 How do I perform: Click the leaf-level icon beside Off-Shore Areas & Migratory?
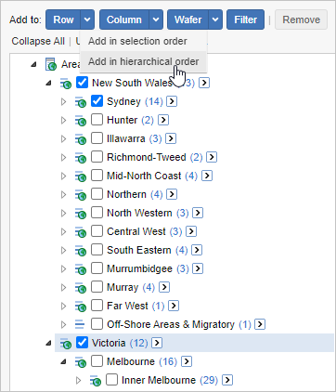click(x=80, y=324)
